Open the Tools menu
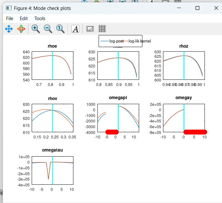 40,19
